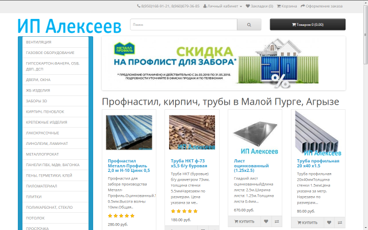Add Лист оцинкованный to wishlist heart
The width and height of the screenshot is (368, 230).
tap(266, 221)
